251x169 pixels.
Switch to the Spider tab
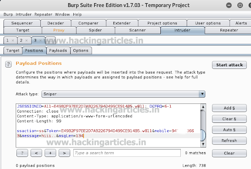coord(95,30)
